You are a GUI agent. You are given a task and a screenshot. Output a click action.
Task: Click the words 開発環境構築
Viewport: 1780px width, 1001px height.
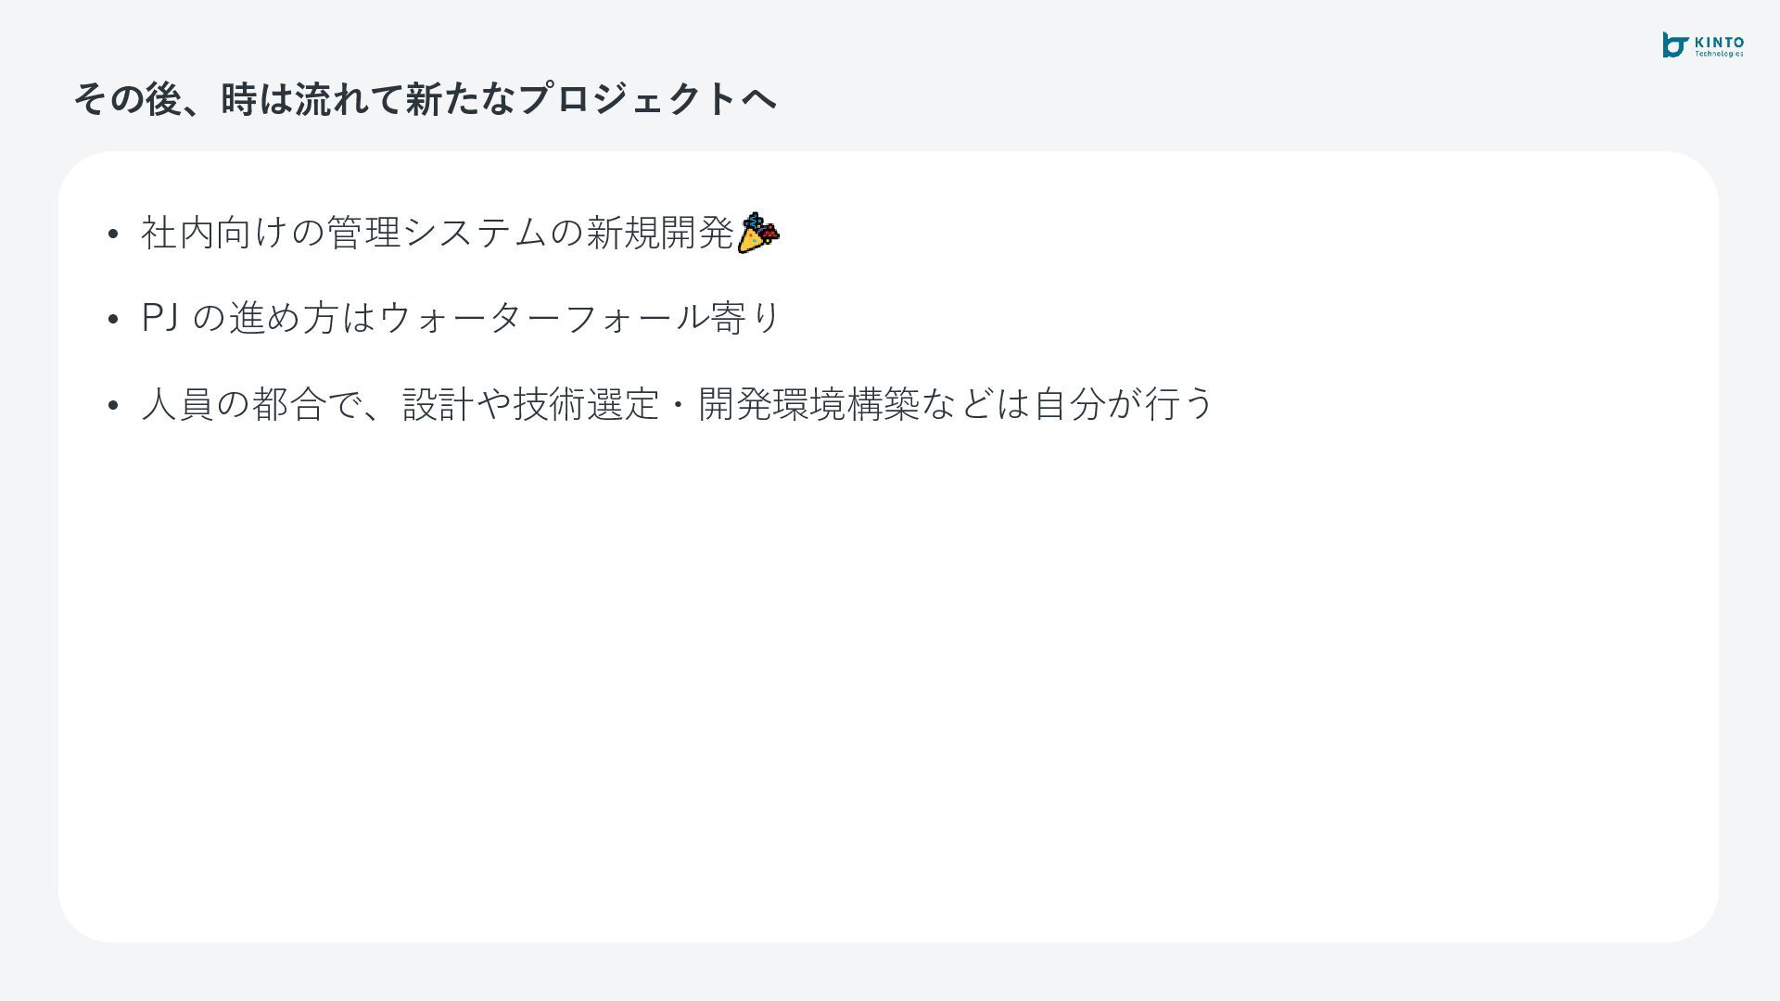808,404
